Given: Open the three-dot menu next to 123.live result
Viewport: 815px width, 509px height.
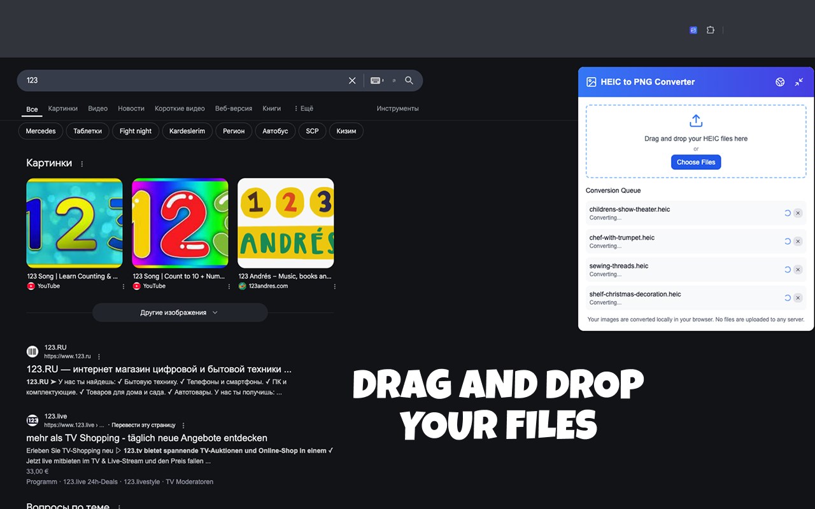Looking at the screenshot, I should (183, 425).
